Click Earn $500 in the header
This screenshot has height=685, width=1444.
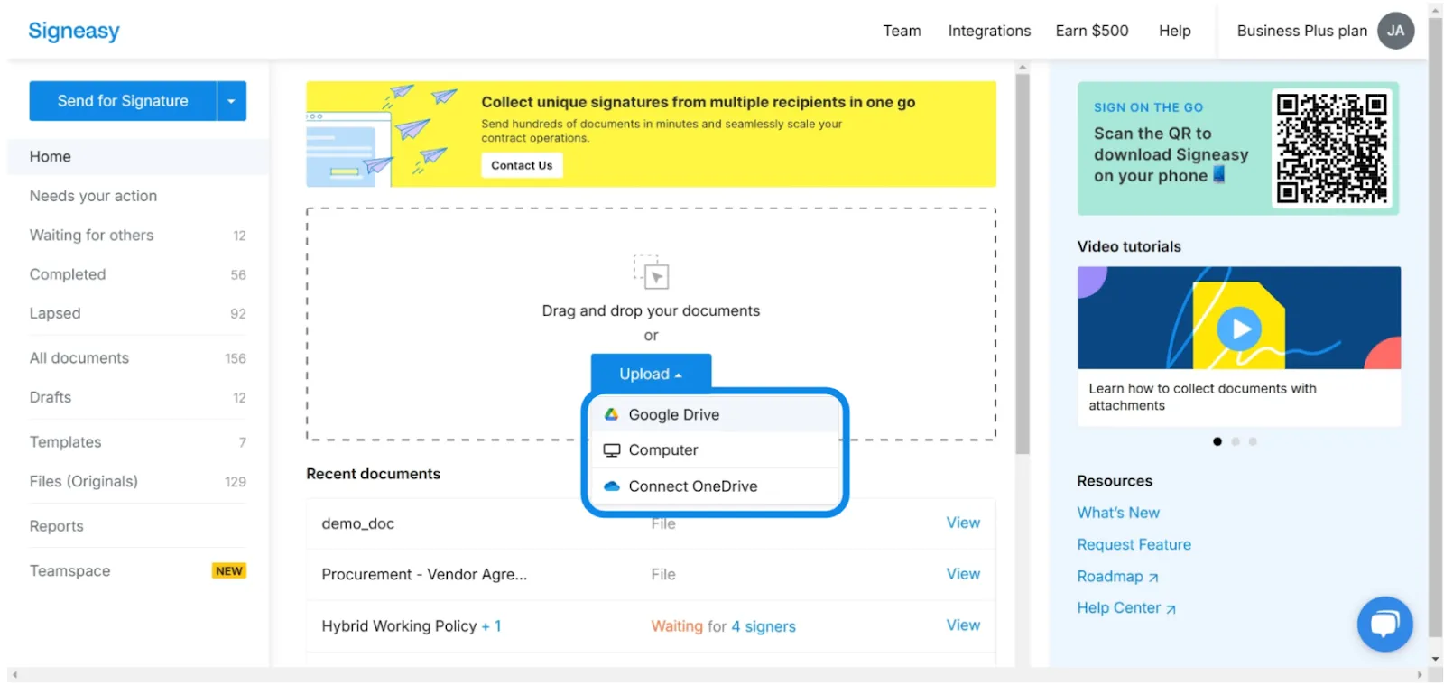[1092, 31]
